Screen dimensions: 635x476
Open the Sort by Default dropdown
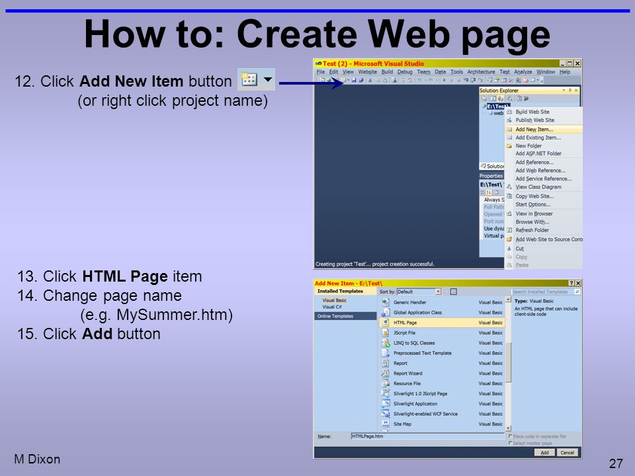tap(419, 292)
